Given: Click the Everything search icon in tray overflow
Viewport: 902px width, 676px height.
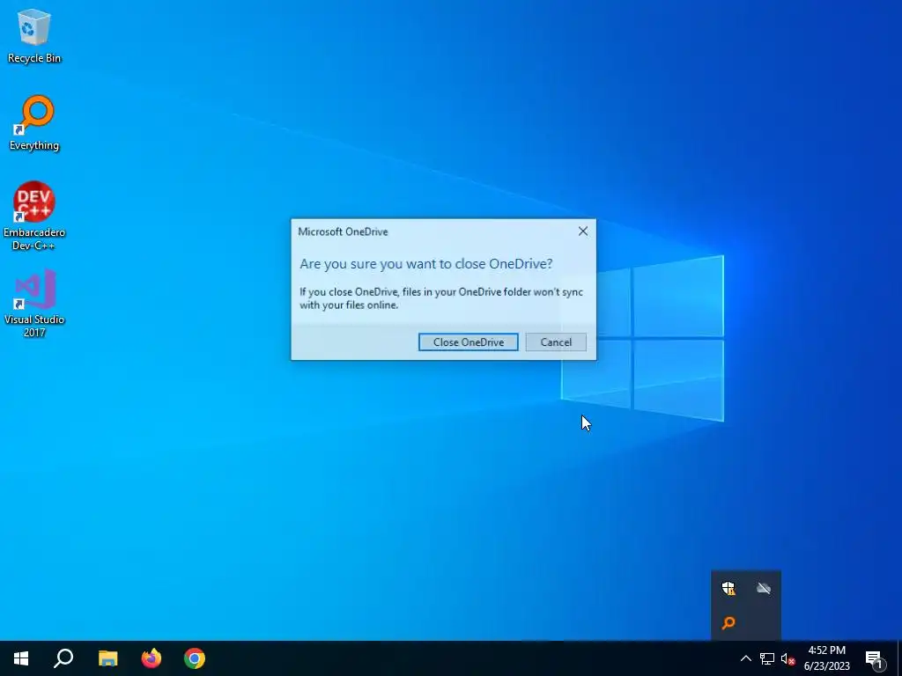Looking at the screenshot, I should click(728, 622).
